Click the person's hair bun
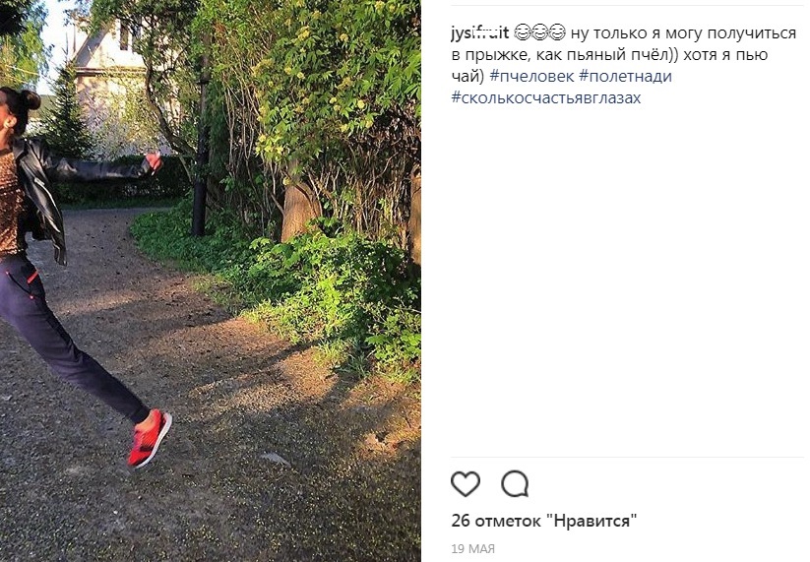The width and height of the screenshot is (810, 562). [x=30, y=100]
